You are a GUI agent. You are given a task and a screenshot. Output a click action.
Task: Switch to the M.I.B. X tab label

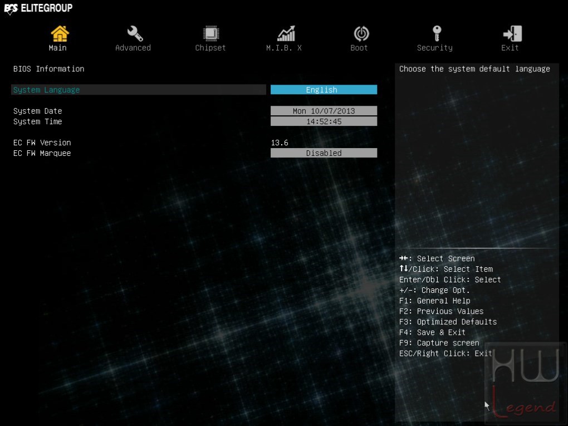[x=284, y=48]
